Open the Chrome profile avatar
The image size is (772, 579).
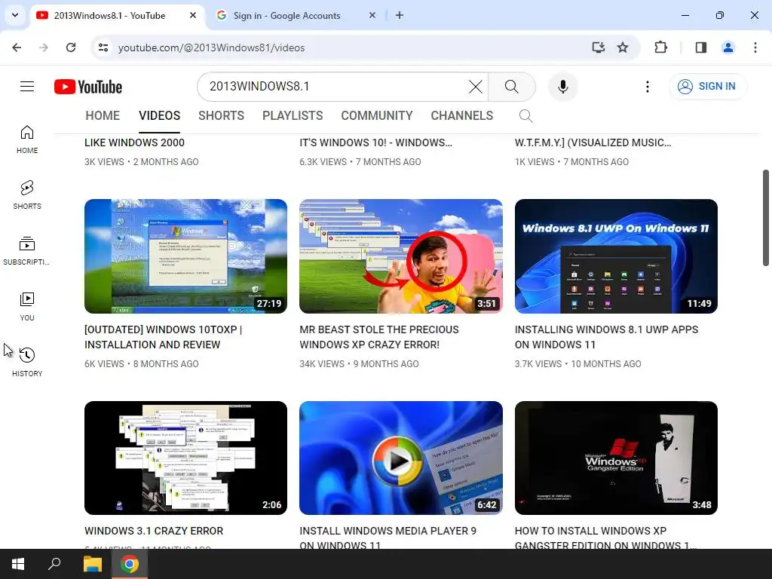(x=728, y=47)
